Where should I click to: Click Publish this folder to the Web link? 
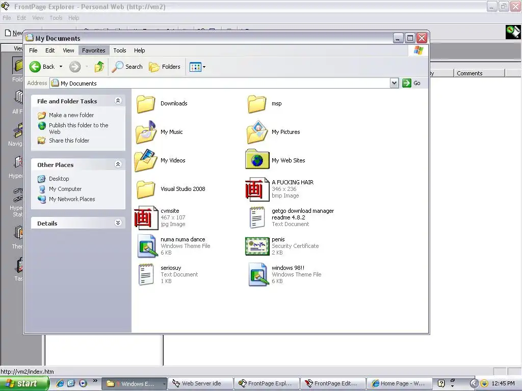[79, 129]
